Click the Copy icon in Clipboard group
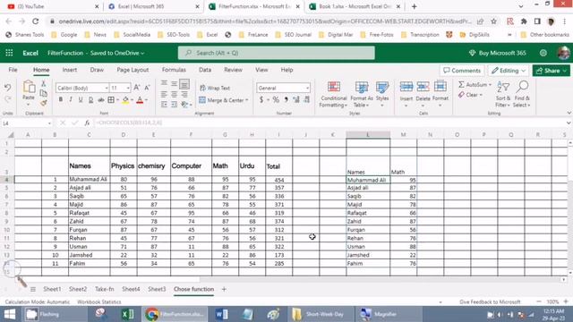This screenshot has height=322, width=573. click(x=44, y=93)
